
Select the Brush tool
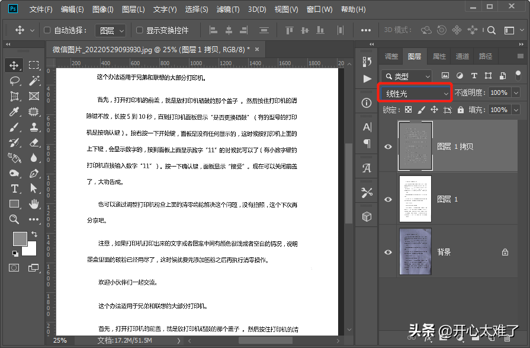coord(14,127)
